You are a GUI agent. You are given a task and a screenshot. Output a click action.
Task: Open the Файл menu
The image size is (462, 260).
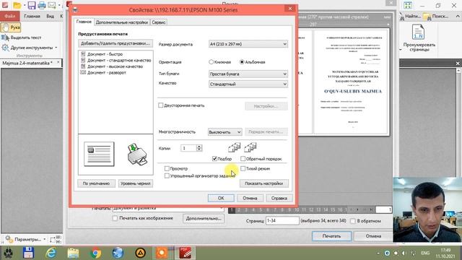[9, 16]
